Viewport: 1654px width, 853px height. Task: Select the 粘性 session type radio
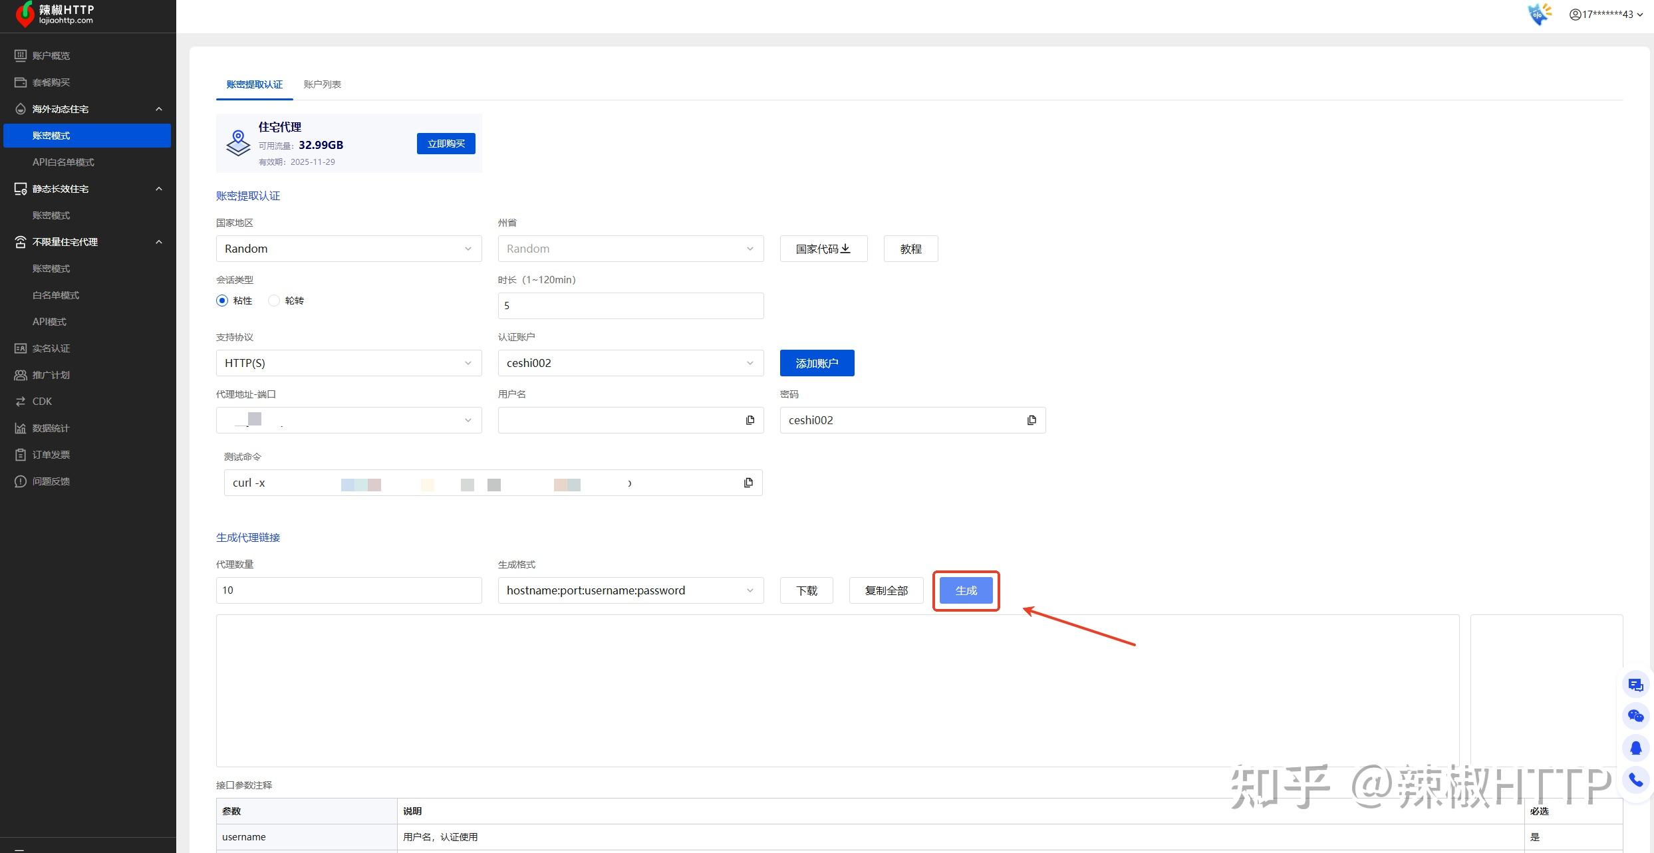[222, 301]
